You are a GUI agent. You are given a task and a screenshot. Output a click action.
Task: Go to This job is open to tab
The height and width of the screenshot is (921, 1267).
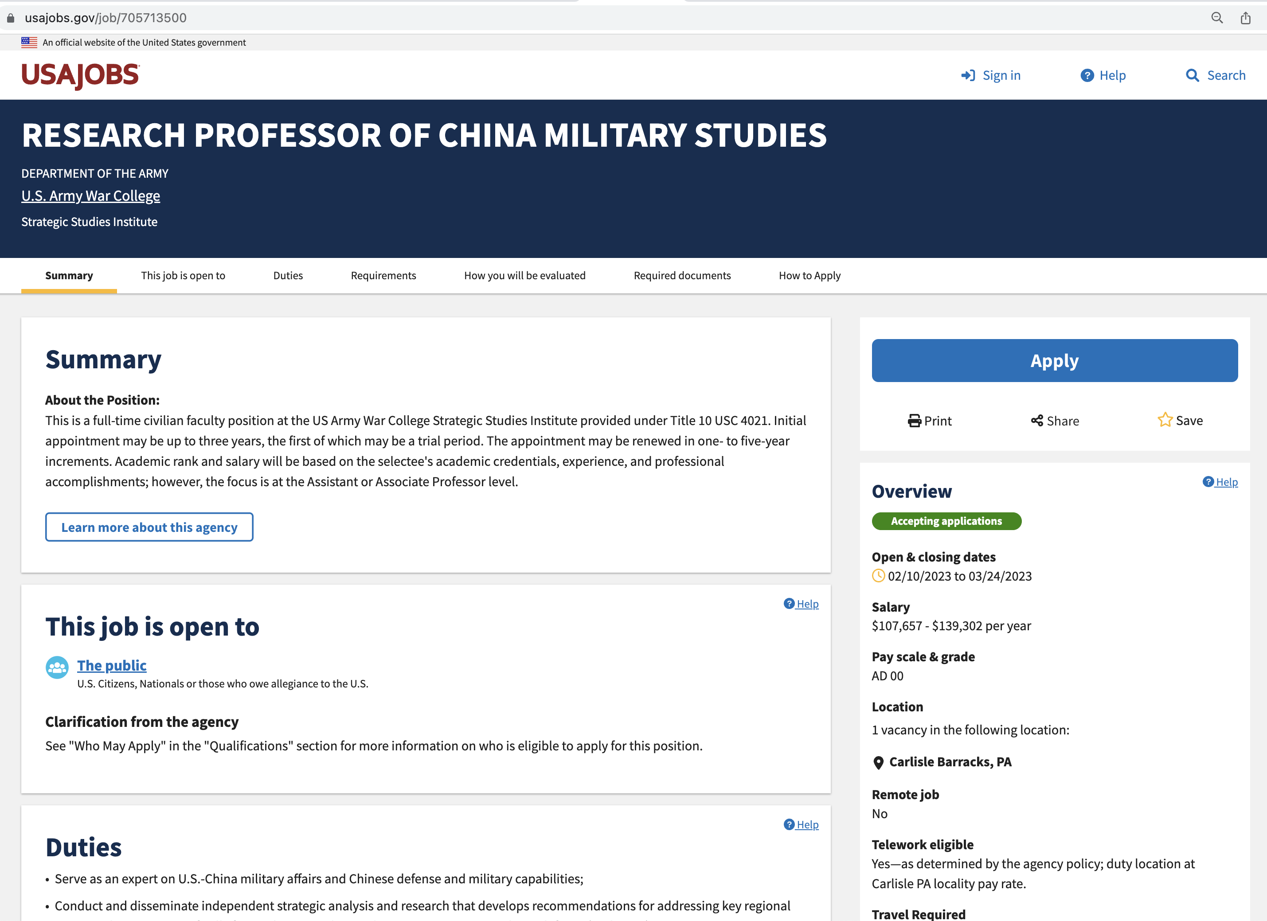click(x=183, y=275)
